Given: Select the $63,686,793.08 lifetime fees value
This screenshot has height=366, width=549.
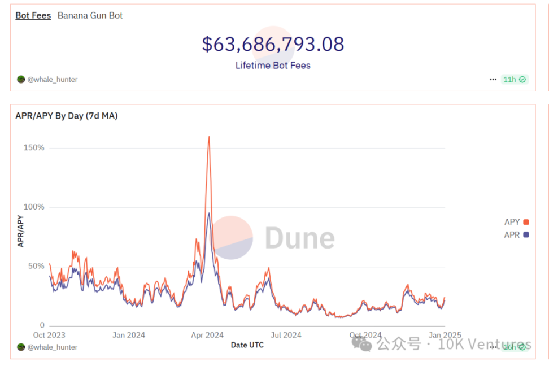Looking at the screenshot, I should [x=273, y=44].
